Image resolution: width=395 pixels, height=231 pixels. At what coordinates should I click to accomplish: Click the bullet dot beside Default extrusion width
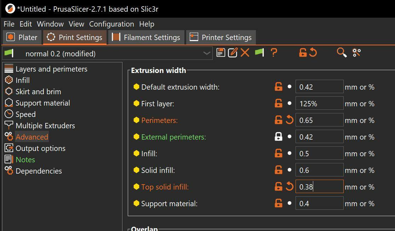(290, 86)
